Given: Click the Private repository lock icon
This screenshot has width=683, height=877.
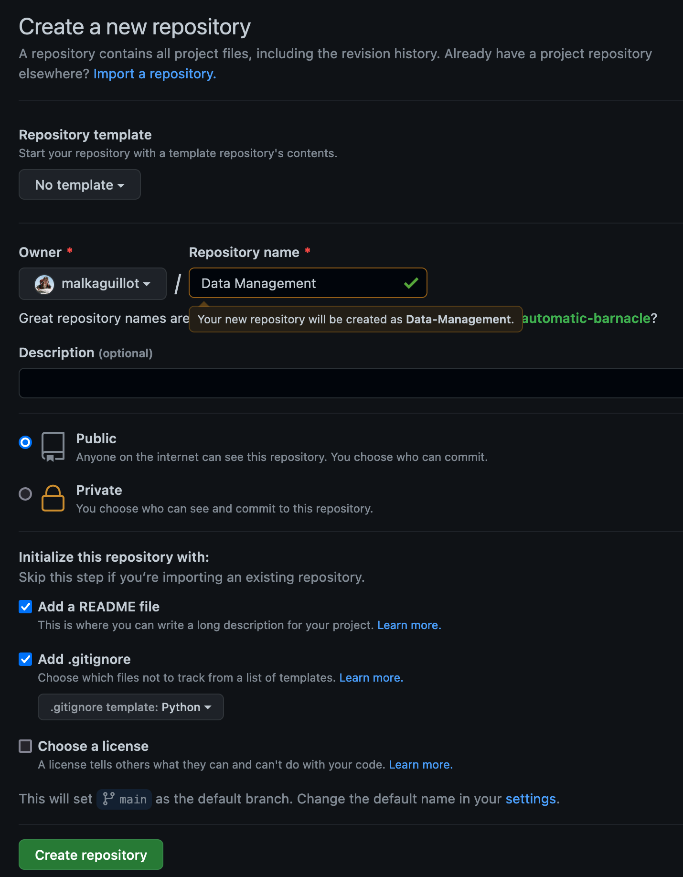Looking at the screenshot, I should (53, 498).
